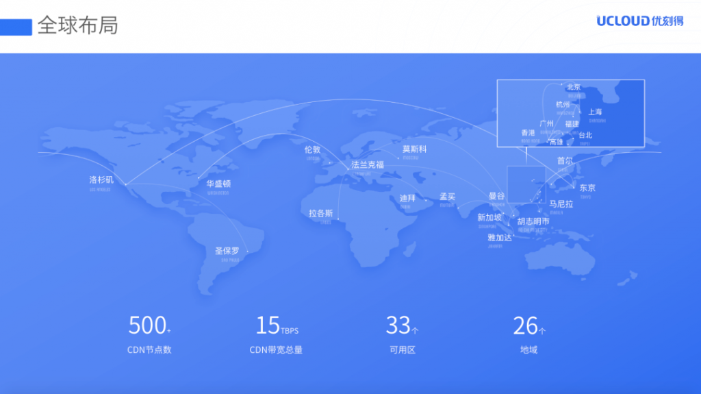Select the 东京 location marker
This screenshot has width=701, height=394.
pos(587,187)
